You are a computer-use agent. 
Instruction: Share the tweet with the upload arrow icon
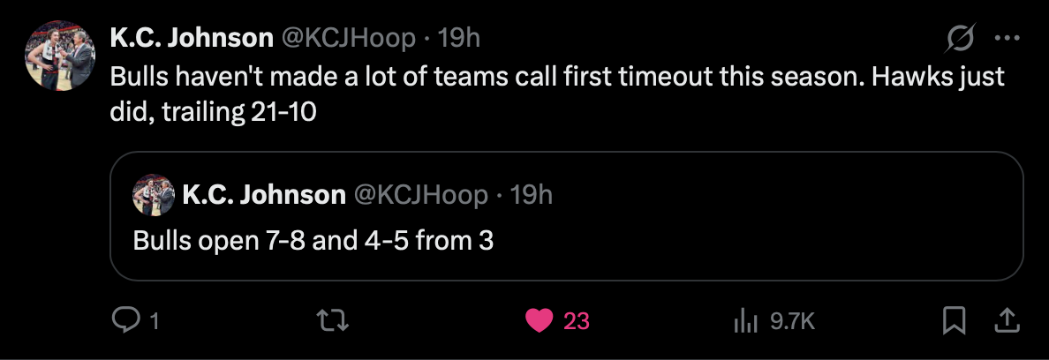point(1006,321)
